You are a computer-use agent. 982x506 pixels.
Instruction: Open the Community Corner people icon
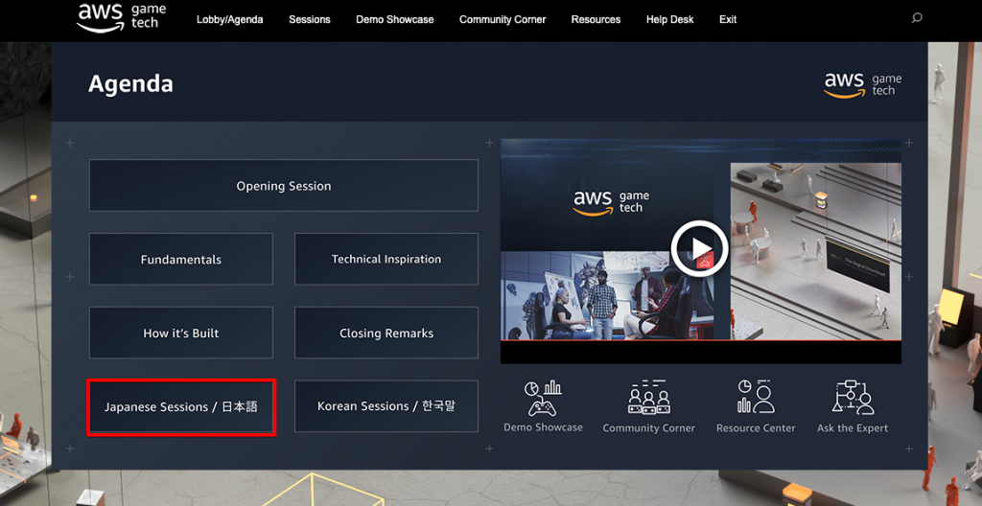[649, 397]
